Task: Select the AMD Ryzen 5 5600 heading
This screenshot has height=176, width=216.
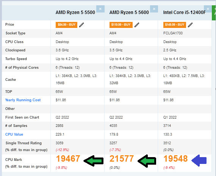Action: [x=129, y=12]
